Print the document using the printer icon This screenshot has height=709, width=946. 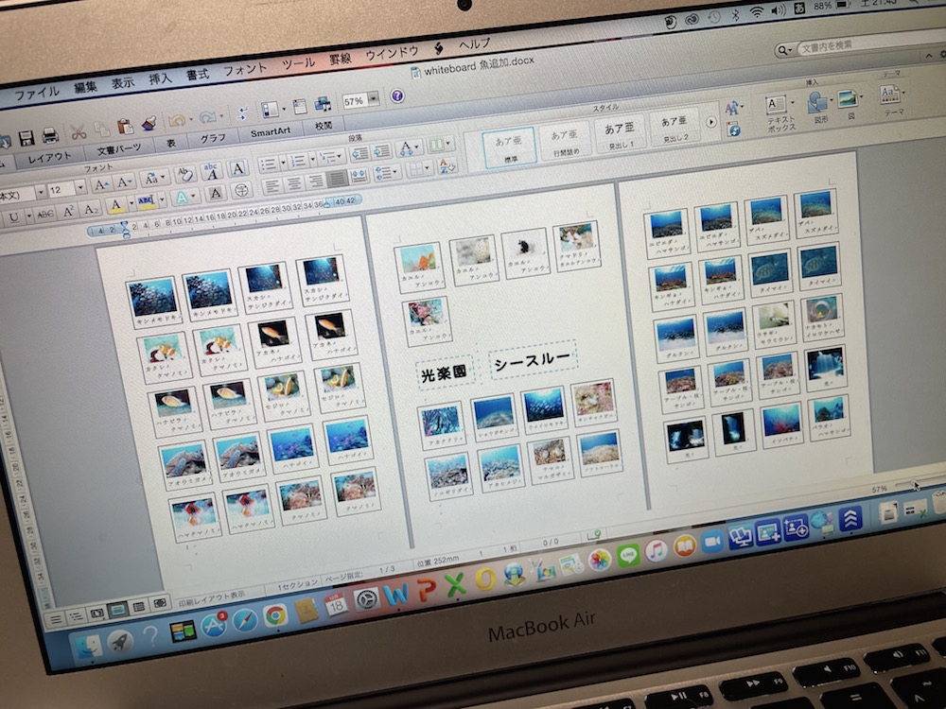49,135
